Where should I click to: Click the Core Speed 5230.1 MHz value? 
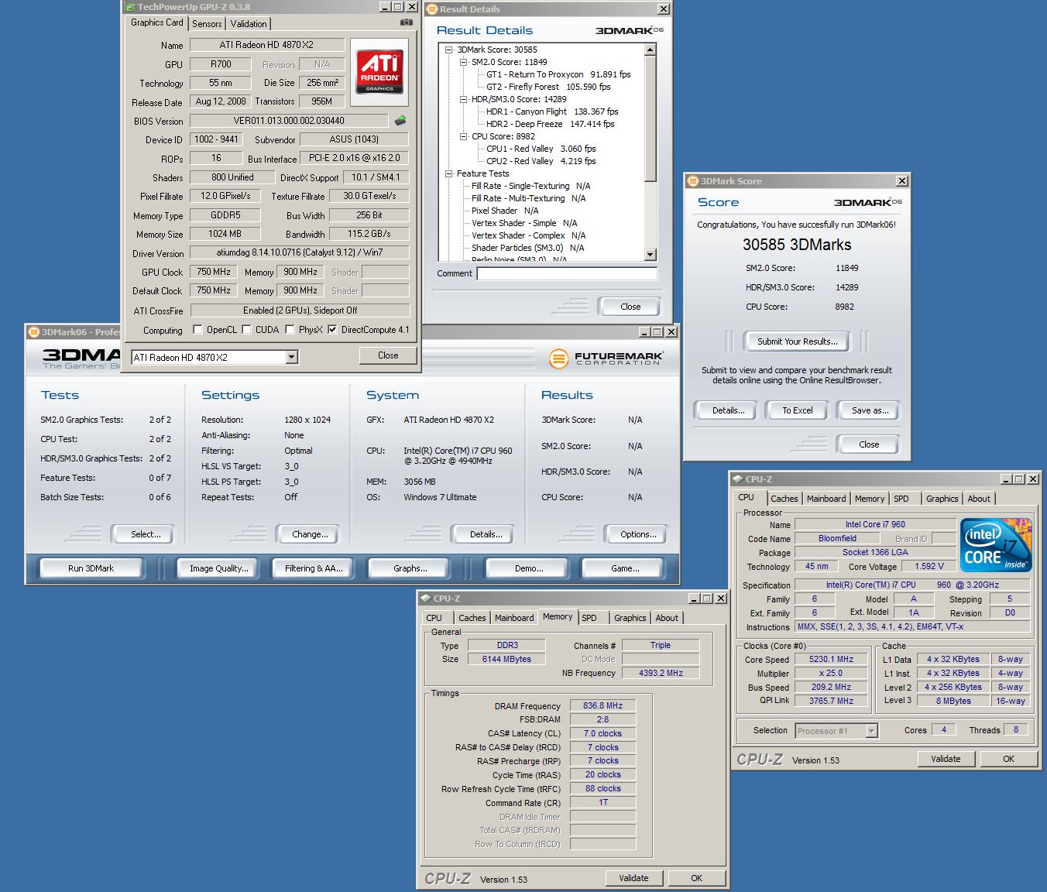coord(831,660)
